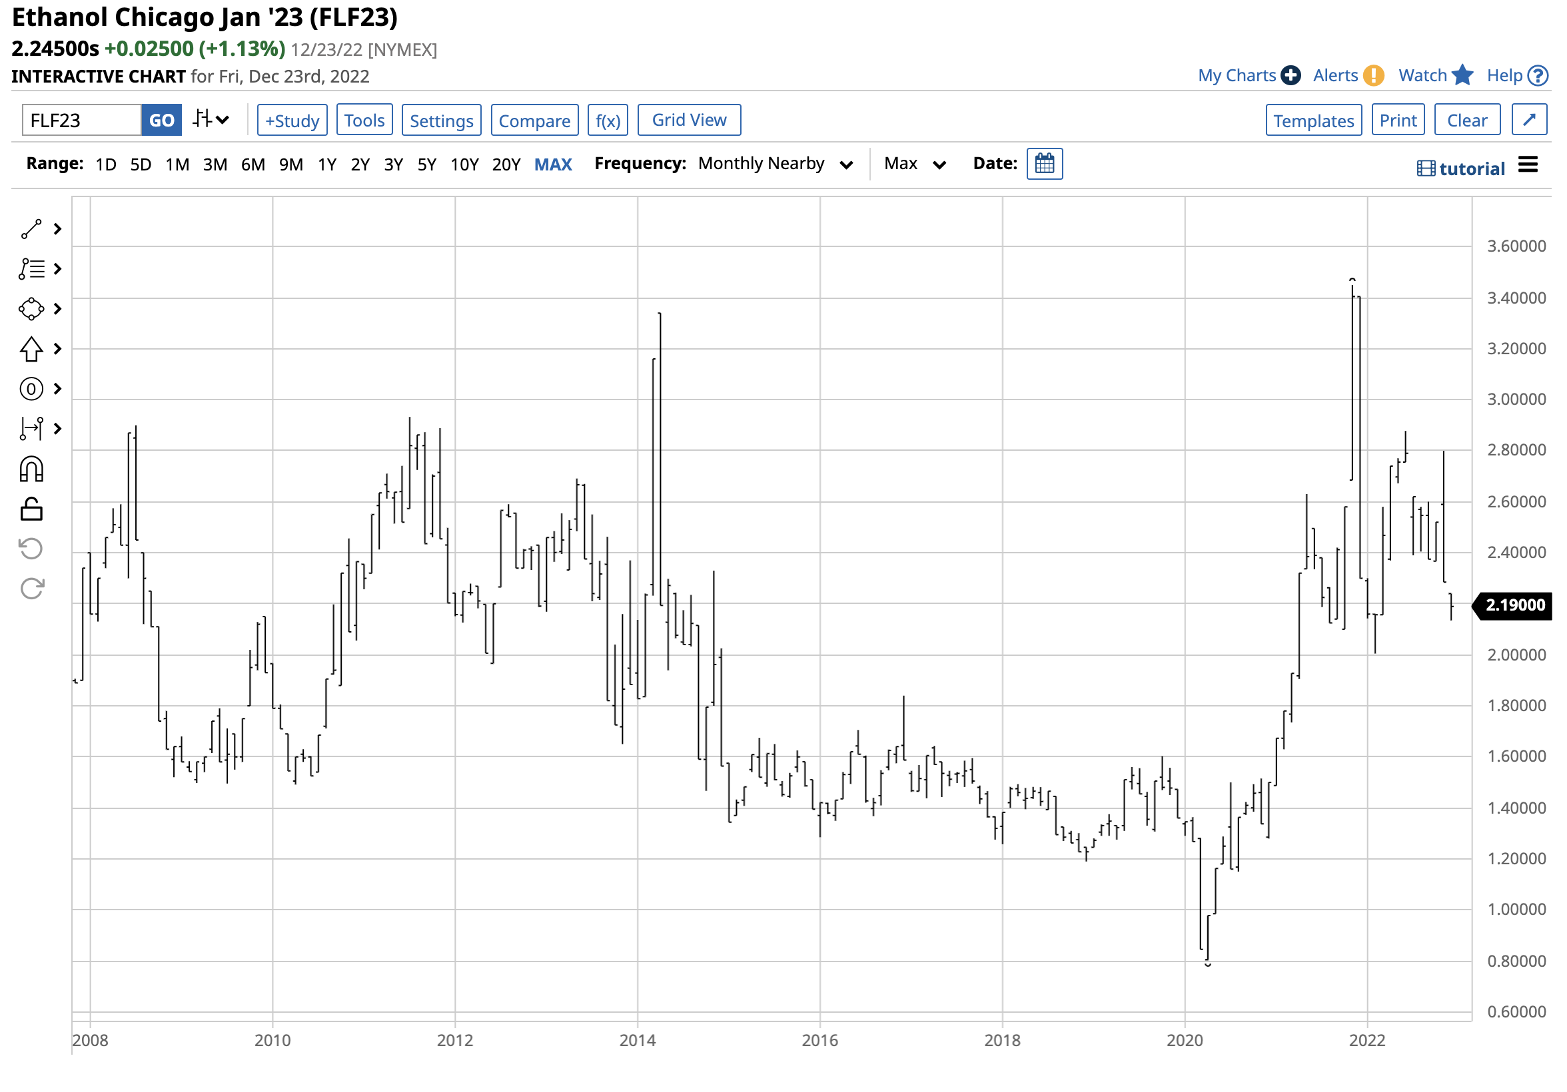The height and width of the screenshot is (1092, 1567).
Task: Click the FLF23 symbol input field
Action: tap(82, 121)
